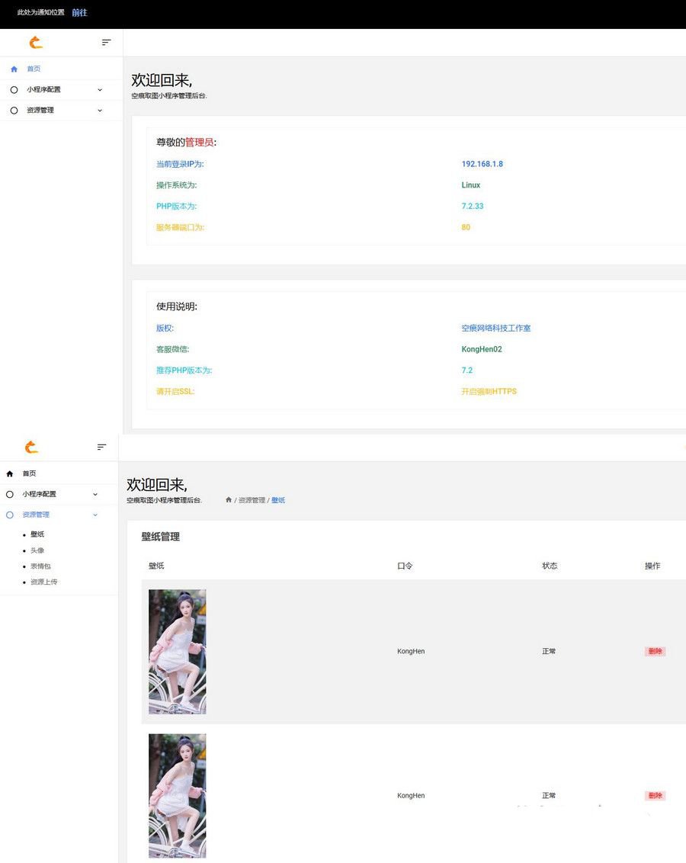Click the 删除 button for the first wallpaper

654,651
